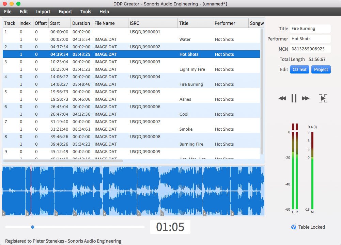Click the MCN input field
This screenshot has height=245, width=341.
pyautogui.click(x=310, y=49)
